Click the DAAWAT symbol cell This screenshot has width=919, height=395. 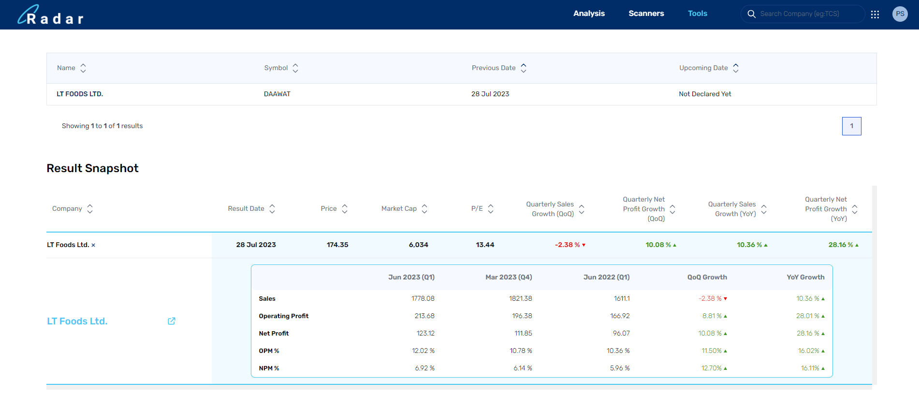pos(277,94)
